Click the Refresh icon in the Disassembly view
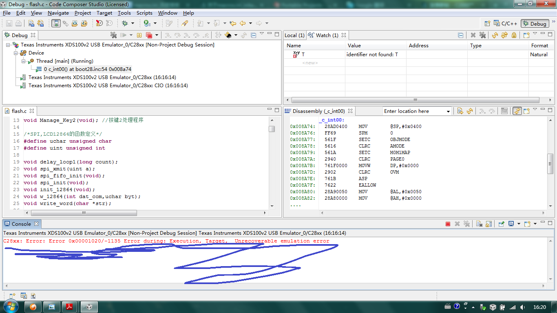 pos(470,111)
